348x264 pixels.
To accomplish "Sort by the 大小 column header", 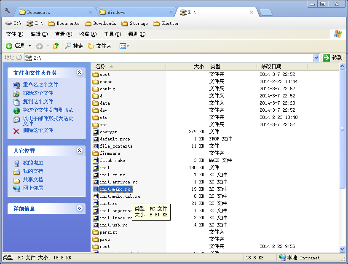I will 186,67.
